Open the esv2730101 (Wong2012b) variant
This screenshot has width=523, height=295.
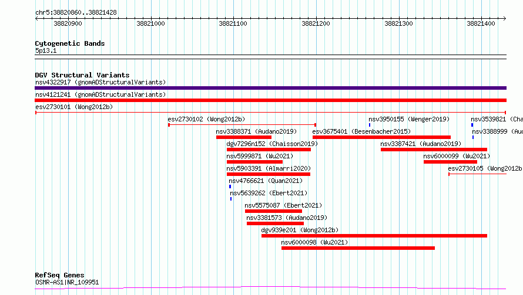(x=74, y=107)
